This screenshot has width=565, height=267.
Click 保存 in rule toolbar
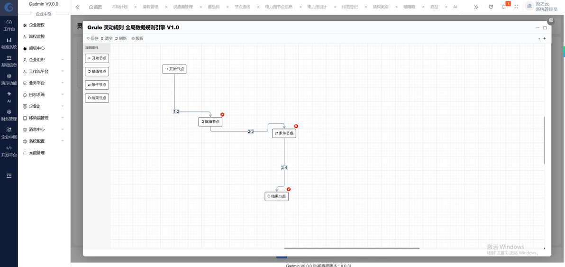coord(92,38)
